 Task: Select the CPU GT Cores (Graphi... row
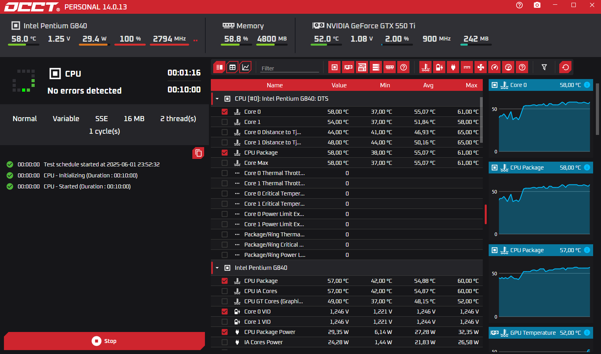point(347,301)
